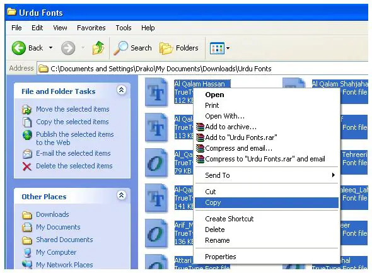Viewport: 372px width, 273px height.
Task: Click the Back arrow icon
Action: [x=18, y=48]
